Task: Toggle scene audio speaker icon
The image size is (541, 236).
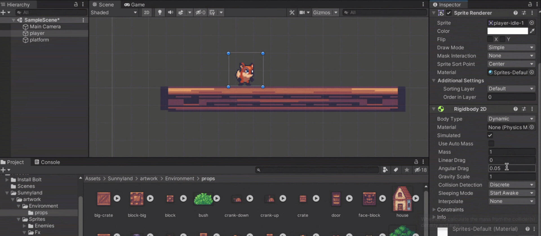Action: tap(170, 12)
